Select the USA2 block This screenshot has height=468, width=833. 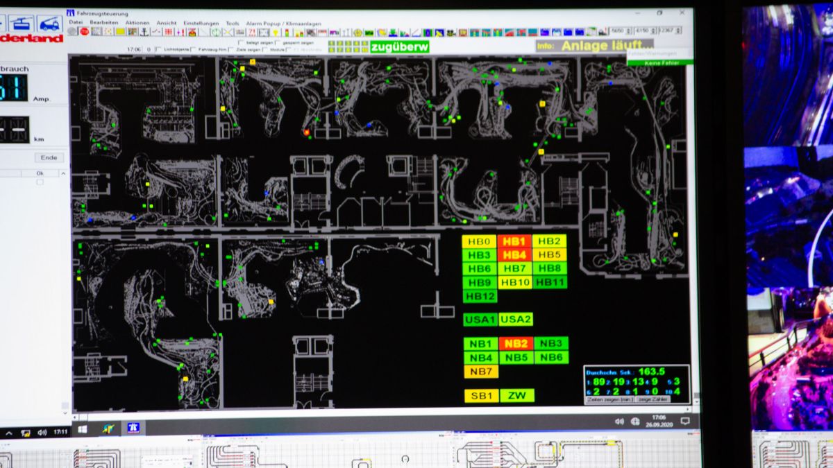(x=516, y=320)
